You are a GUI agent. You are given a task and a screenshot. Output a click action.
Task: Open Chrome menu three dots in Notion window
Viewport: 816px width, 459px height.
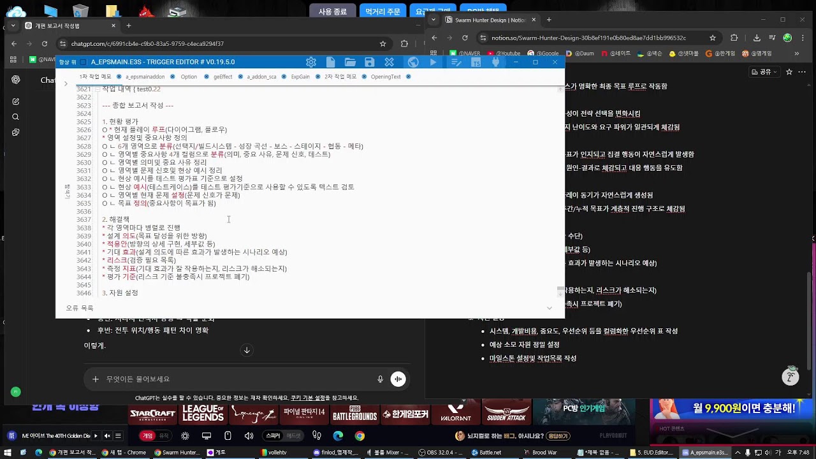(804, 38)
